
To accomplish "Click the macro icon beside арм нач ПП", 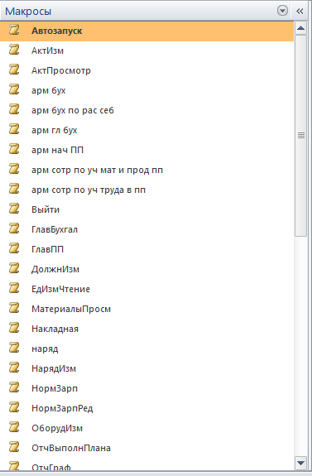I will 14,149.
